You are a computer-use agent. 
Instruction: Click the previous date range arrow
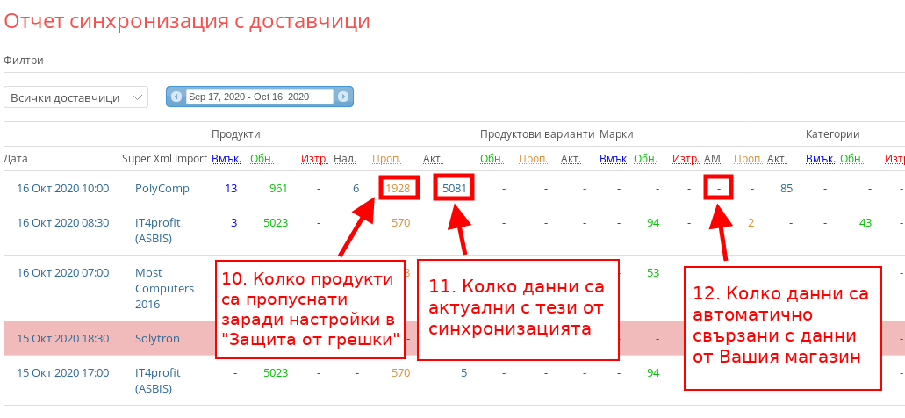coord(176,97)
